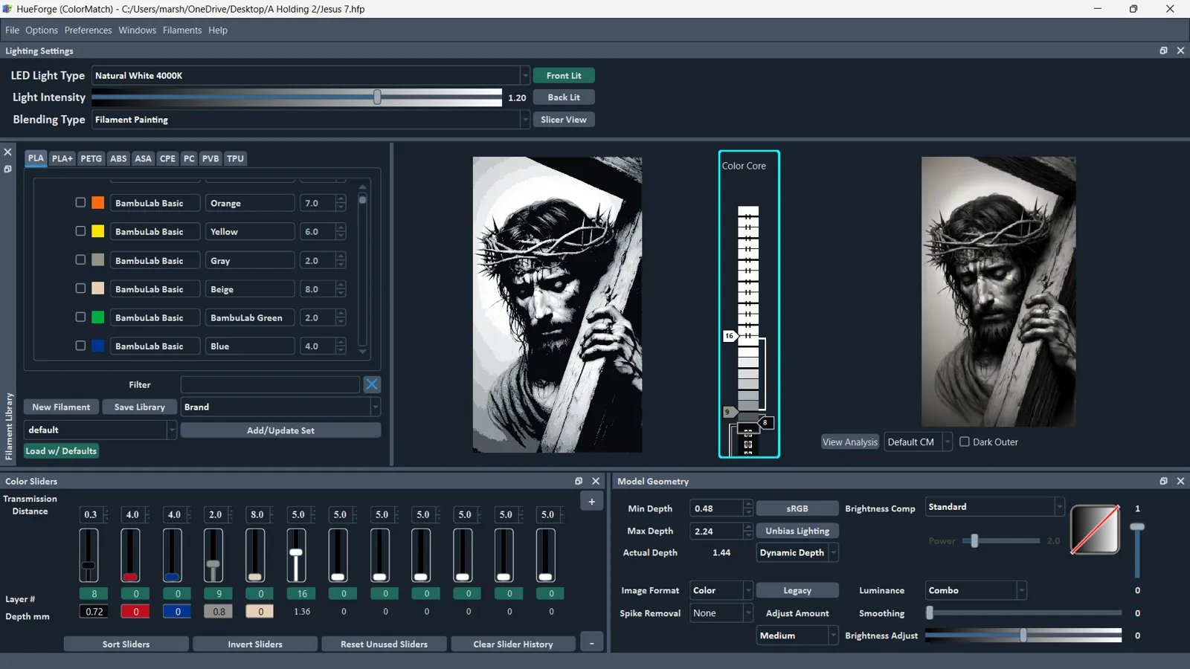The height and width of the screenshot is (669, 1190).
Task: Open the Filaments menu
Action: coord(182,30)
